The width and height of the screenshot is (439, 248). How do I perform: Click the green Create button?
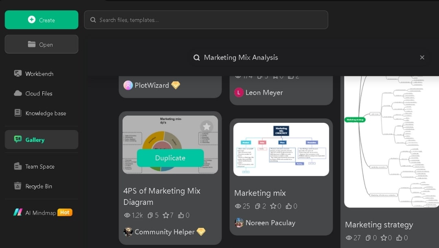41,20
